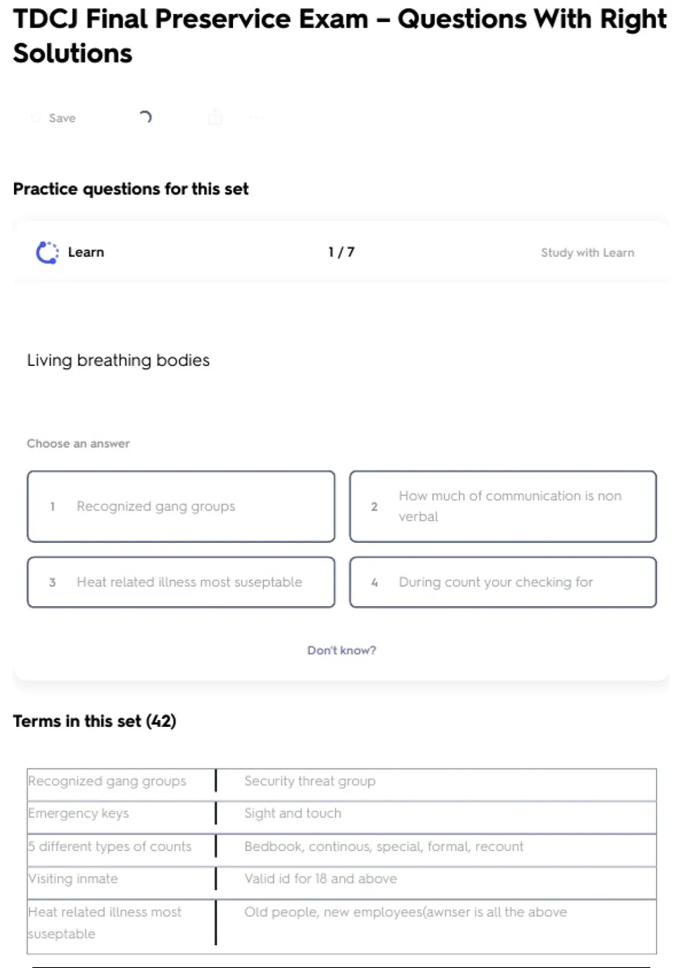The height and width of the screenshot is (968, 683).
Task: Click the share icon
Action: (215, 118)
